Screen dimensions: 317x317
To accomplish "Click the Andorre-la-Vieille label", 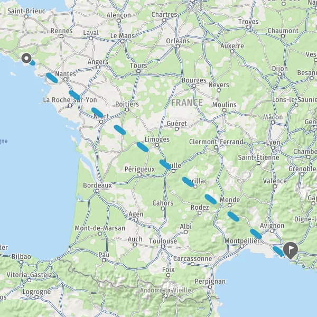I will pos(165,290).
